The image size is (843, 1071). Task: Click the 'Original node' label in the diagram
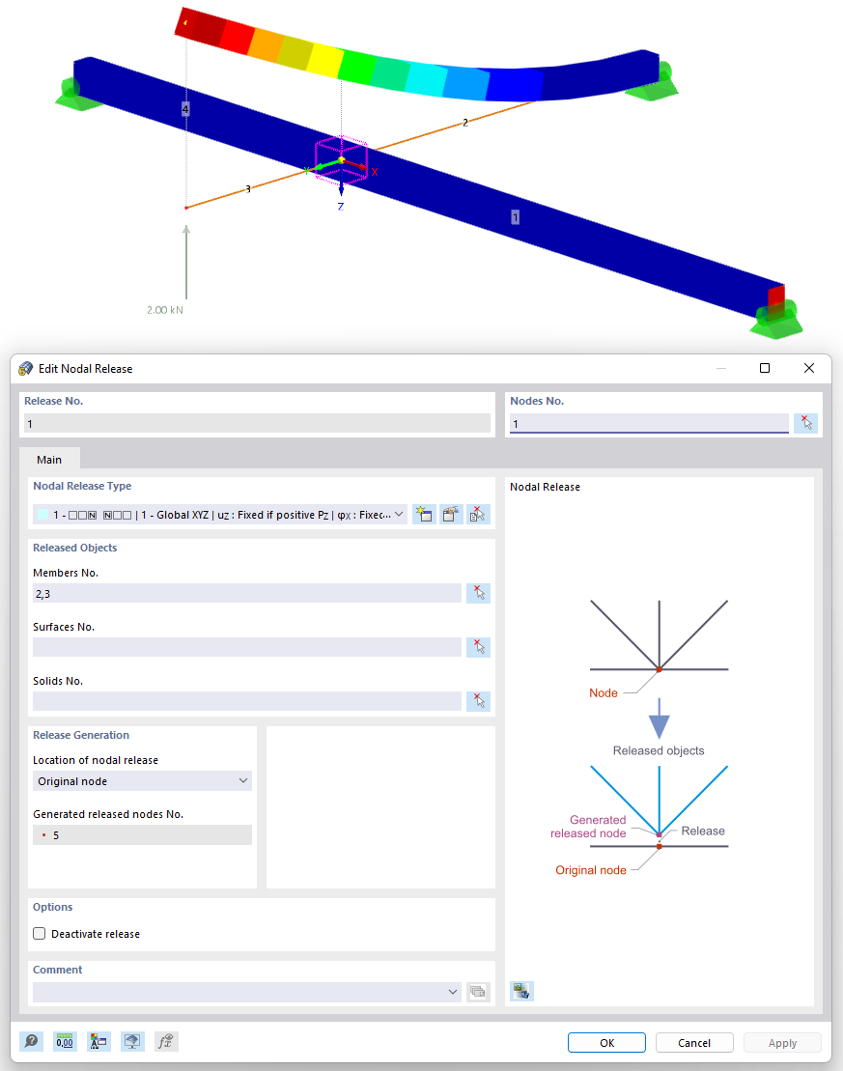(590, 870)
